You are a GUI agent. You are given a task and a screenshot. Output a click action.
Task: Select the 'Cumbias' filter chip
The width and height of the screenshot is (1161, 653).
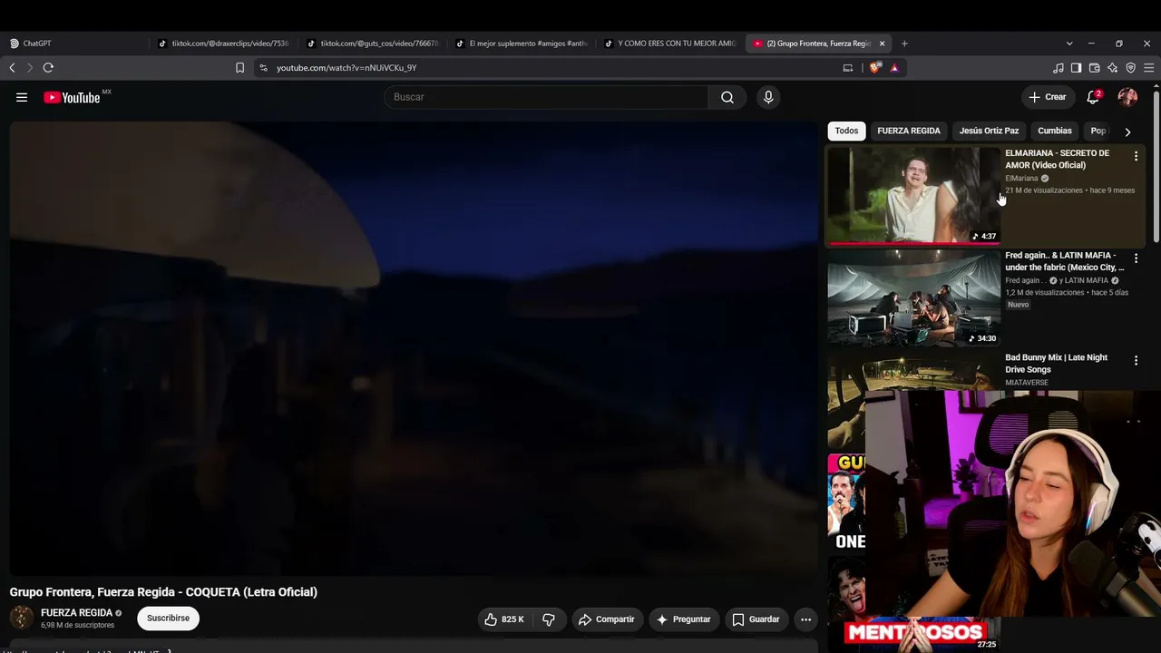[x=1055, y=131]
